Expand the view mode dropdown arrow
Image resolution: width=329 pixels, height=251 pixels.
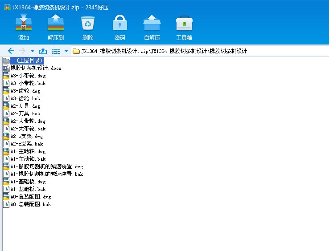66,51
